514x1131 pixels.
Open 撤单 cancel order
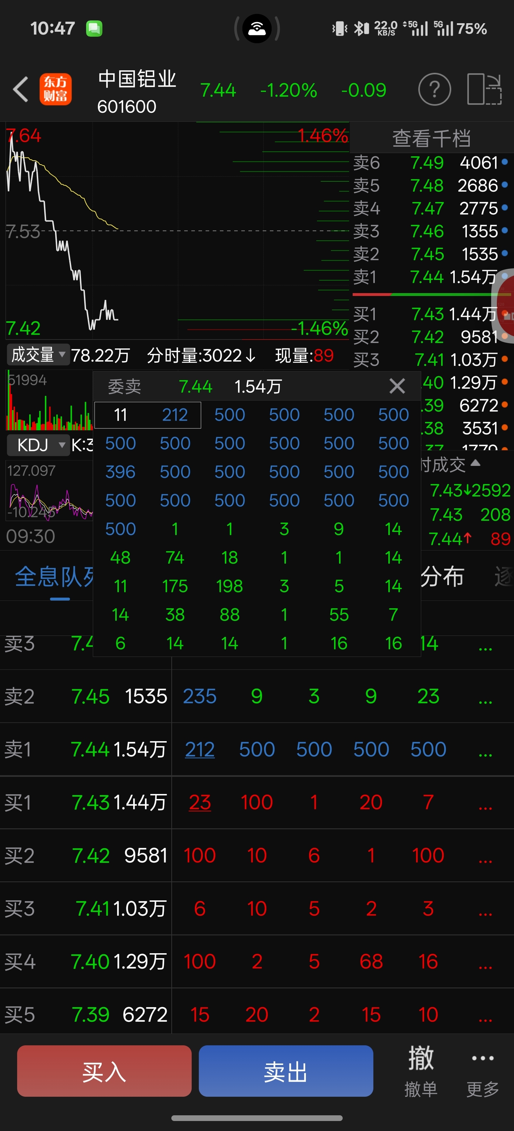(x=421, y=1071)
